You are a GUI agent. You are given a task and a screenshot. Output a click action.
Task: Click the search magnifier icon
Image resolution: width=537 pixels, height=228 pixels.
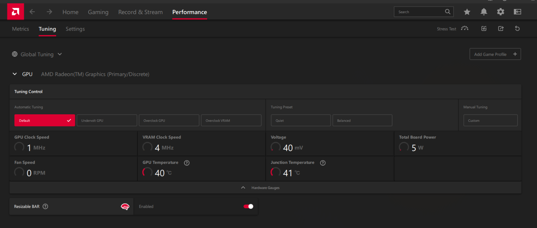tap(448, 12)
